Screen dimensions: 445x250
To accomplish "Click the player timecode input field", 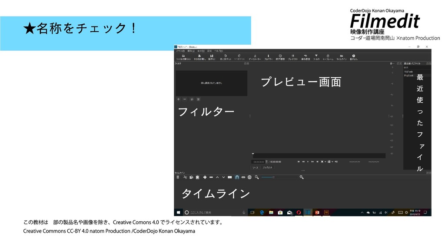I will [x=258, y=162].
